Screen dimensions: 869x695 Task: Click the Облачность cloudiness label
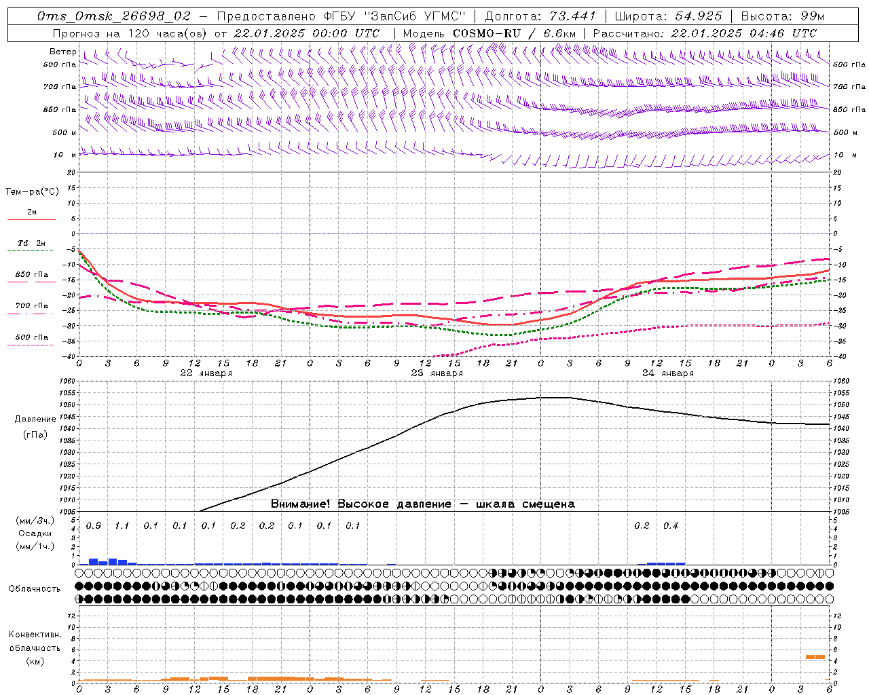[35, 589]
